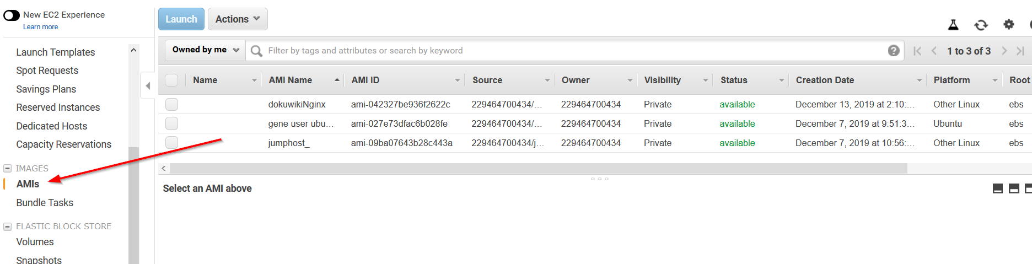Click the Launch button
The height and width of the screenshot is (264, 1032).
(x=181, y=19)
